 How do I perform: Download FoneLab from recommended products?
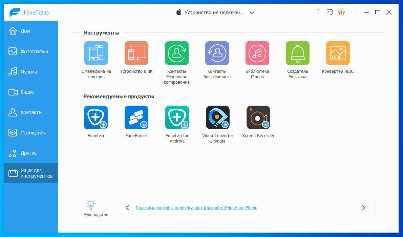96,117
